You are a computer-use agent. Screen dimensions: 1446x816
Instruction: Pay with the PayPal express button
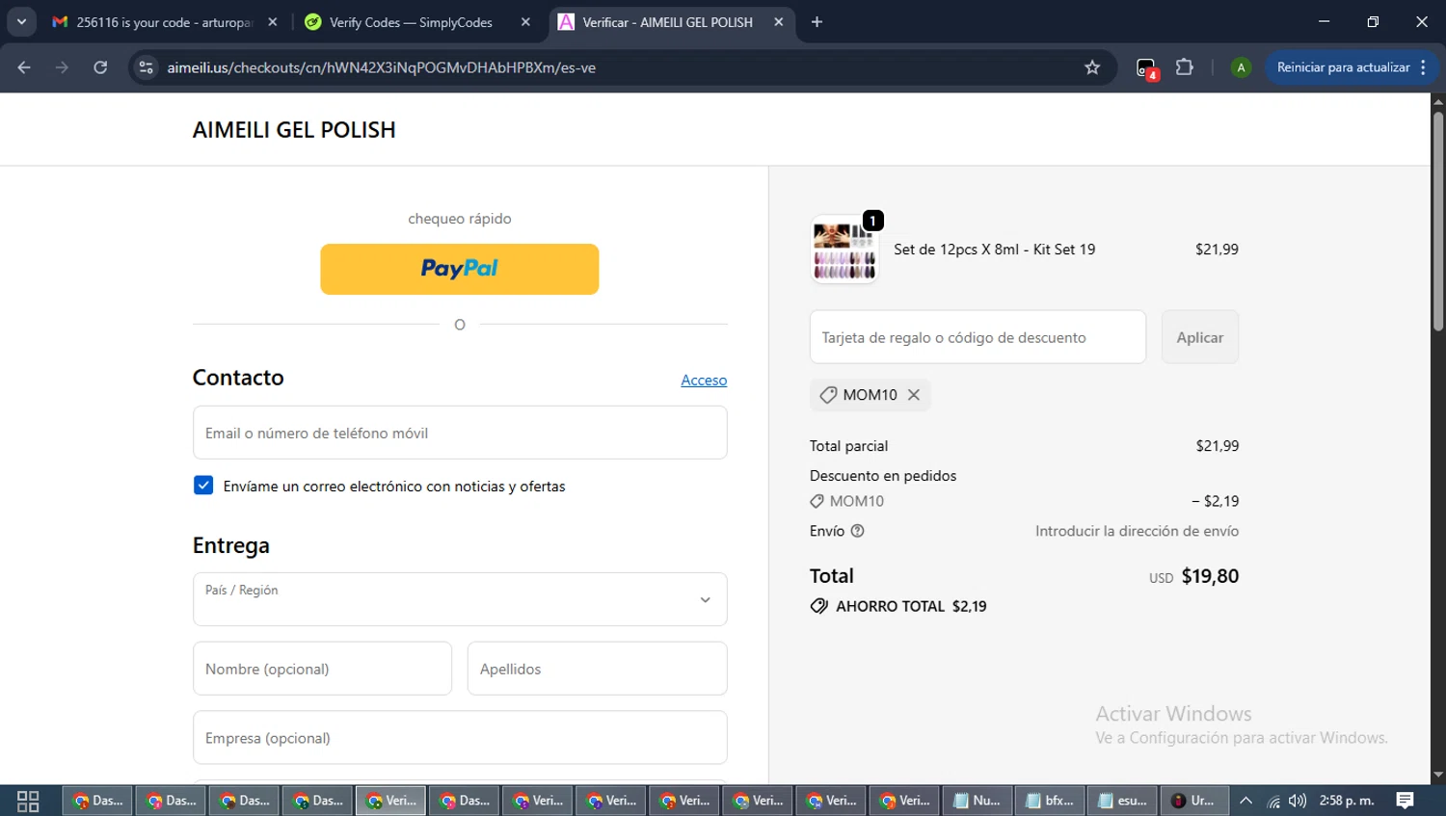[x=460, y=269]
